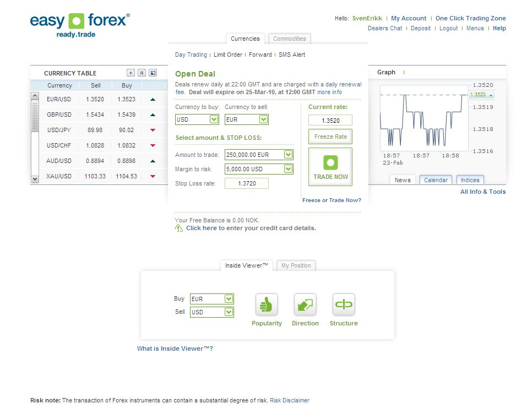Click the easy forex logo
This screenshot has width=516, height=414.
click(x=80, y=25)
